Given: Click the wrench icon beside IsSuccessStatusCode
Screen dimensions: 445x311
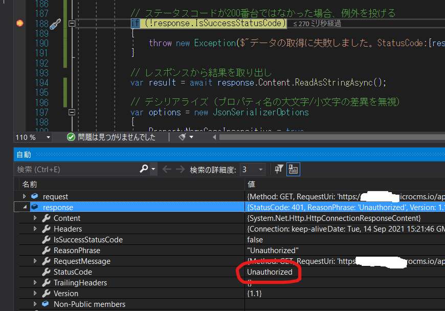Looking at the screenshot, I should tap(46, 239).
